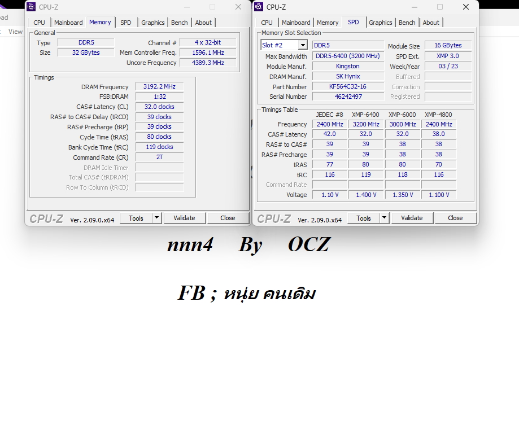Click the XMP-6000 voltage value "1.350 V"
Screen dimensions: 519x429
pos(403,195)
